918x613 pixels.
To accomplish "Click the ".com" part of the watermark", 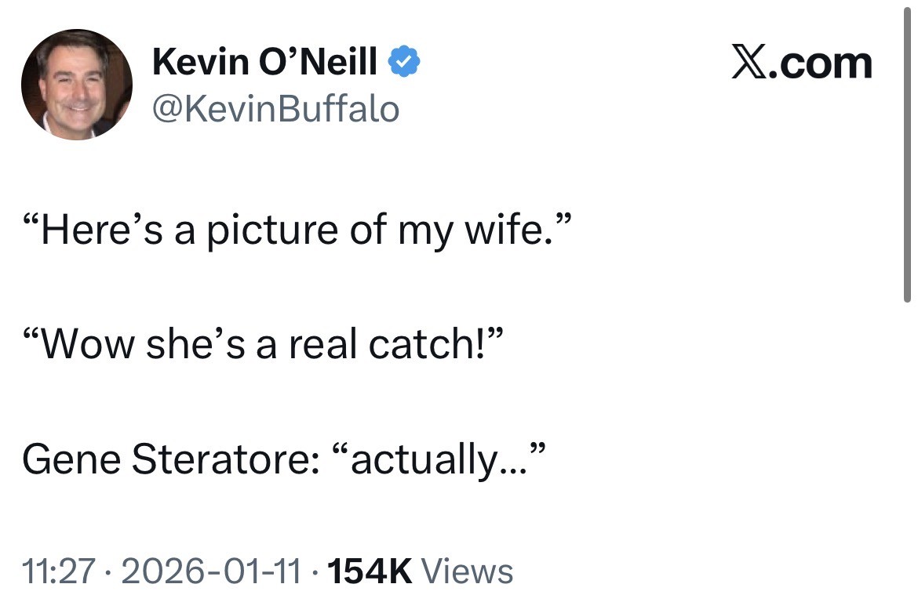I will coord(821,63).
